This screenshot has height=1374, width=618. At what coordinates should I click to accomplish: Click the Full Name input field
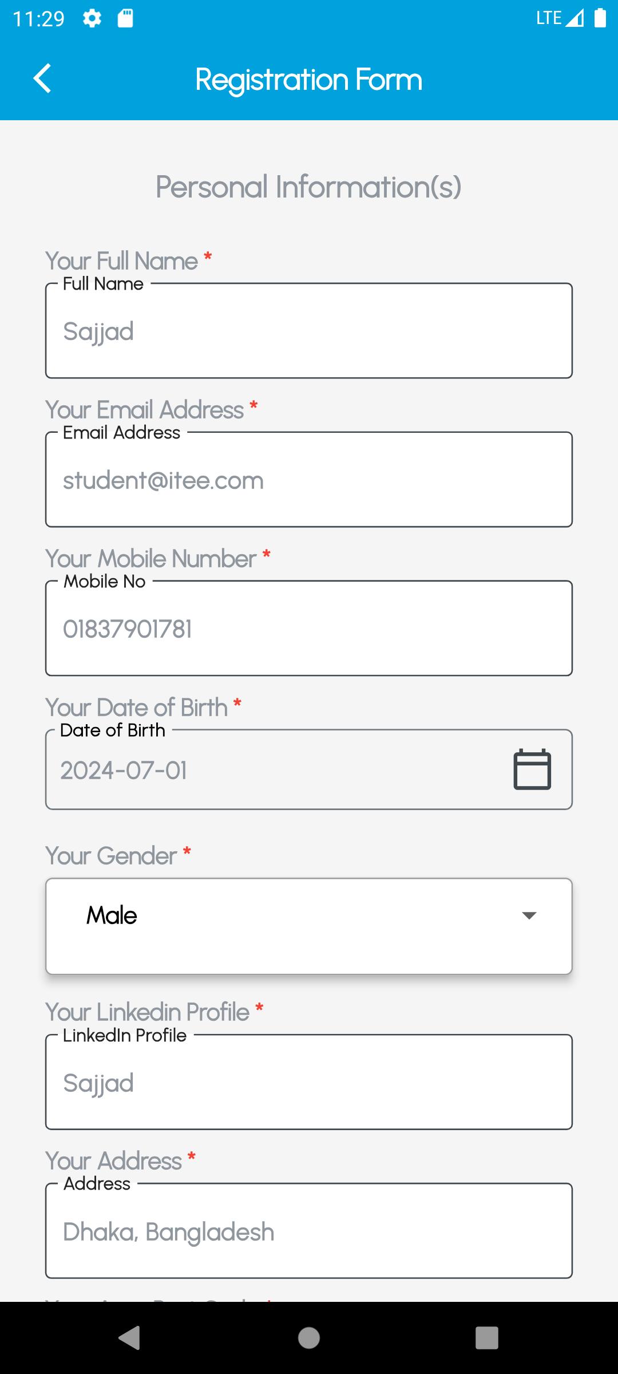coord(309,331)
